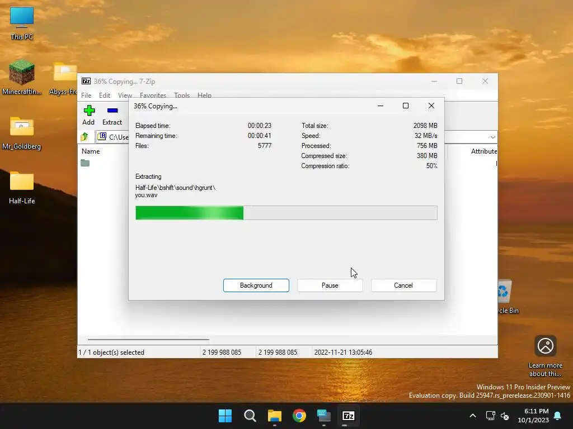The height and width of the screenshot is (429, 573).
Task: Click the network tray icon
Action: tap(490, 416)
